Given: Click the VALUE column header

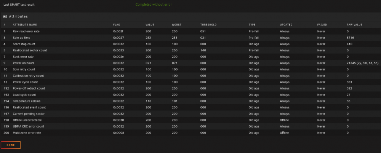Looking at the screenshot, I should 150,25.
